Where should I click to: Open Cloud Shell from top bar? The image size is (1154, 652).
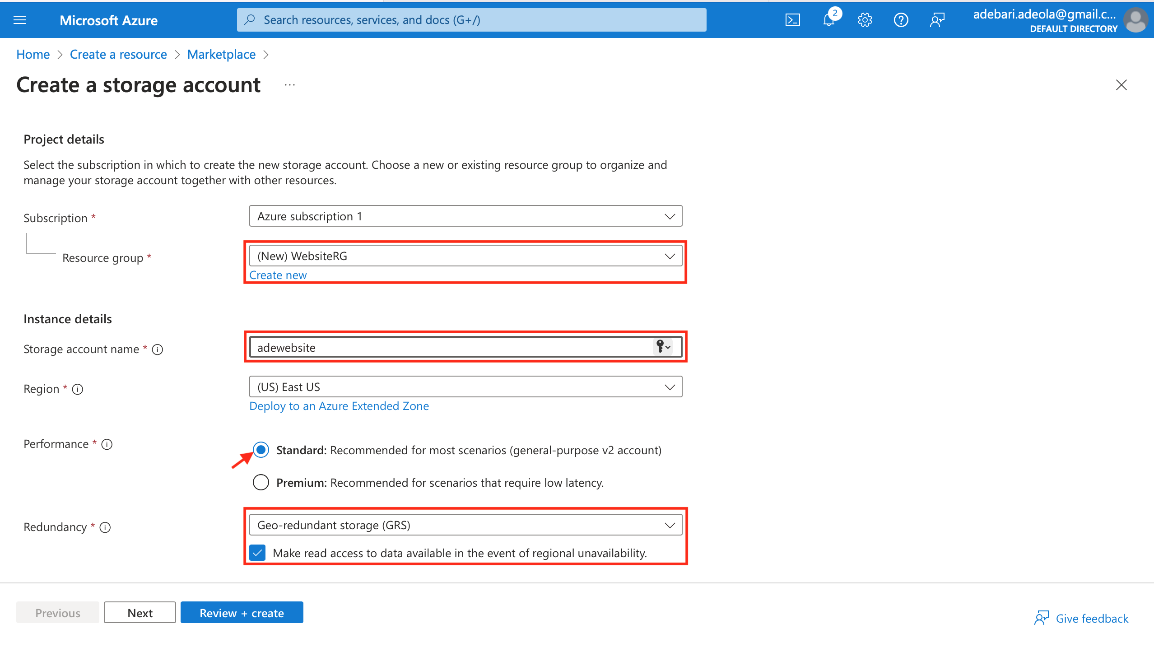pos(792,20)
